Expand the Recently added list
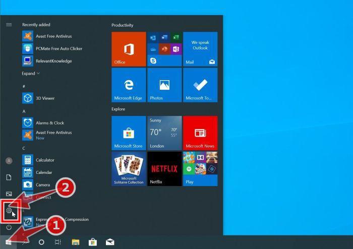This screenshot has width=353, height=249. coord(31,73)
